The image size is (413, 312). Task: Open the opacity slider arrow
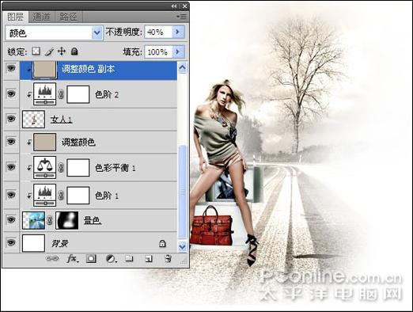178,32
